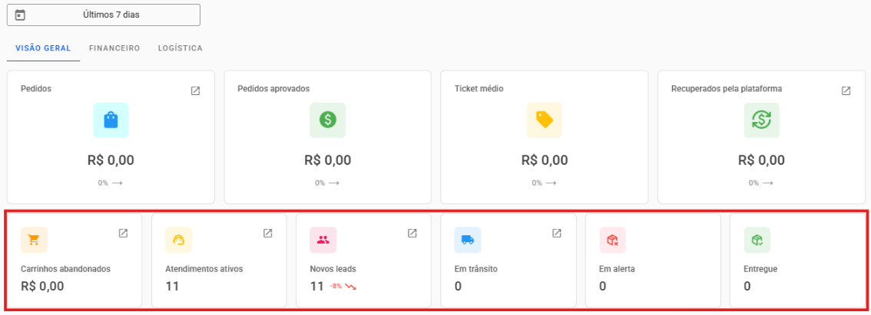Click the orange Carrinhos abandonados cart icon

pos(34,240)
